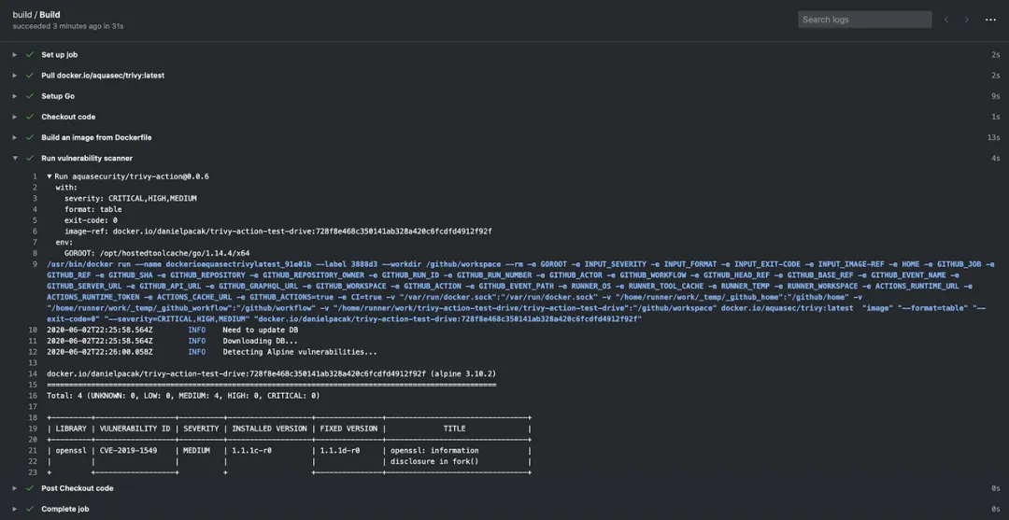Click the Run vulnerability scanner checkmark
Screen dimensions: 1009x520
(30, 158)
